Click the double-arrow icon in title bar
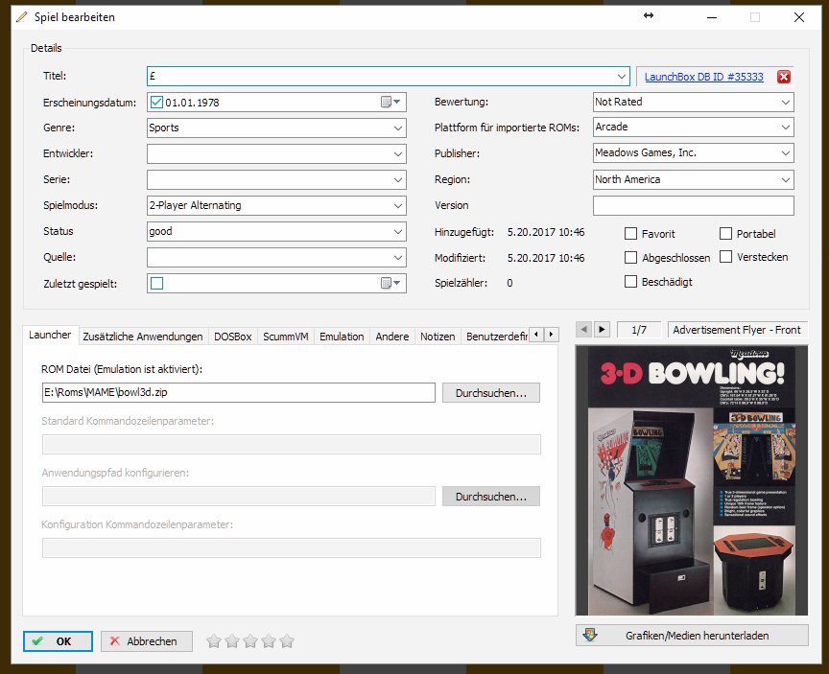The width and height of the screenshot is (829, 674). click(x=649, y=16)
